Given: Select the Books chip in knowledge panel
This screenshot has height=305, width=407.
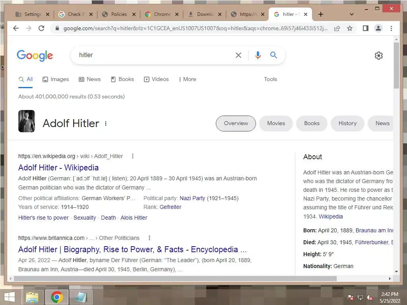Looking at the screenshot, I should 312,124.
